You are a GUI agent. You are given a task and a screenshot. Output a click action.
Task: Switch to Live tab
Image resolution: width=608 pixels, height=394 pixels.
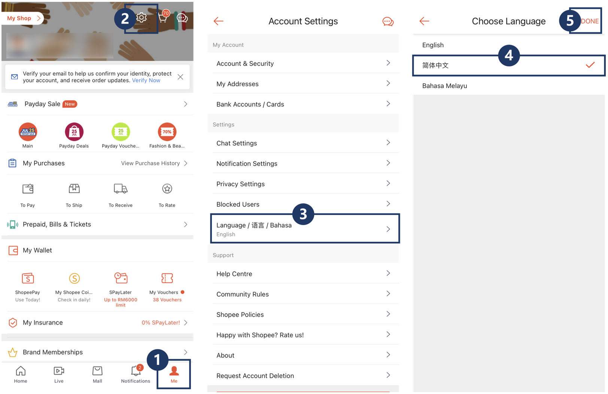59,375
